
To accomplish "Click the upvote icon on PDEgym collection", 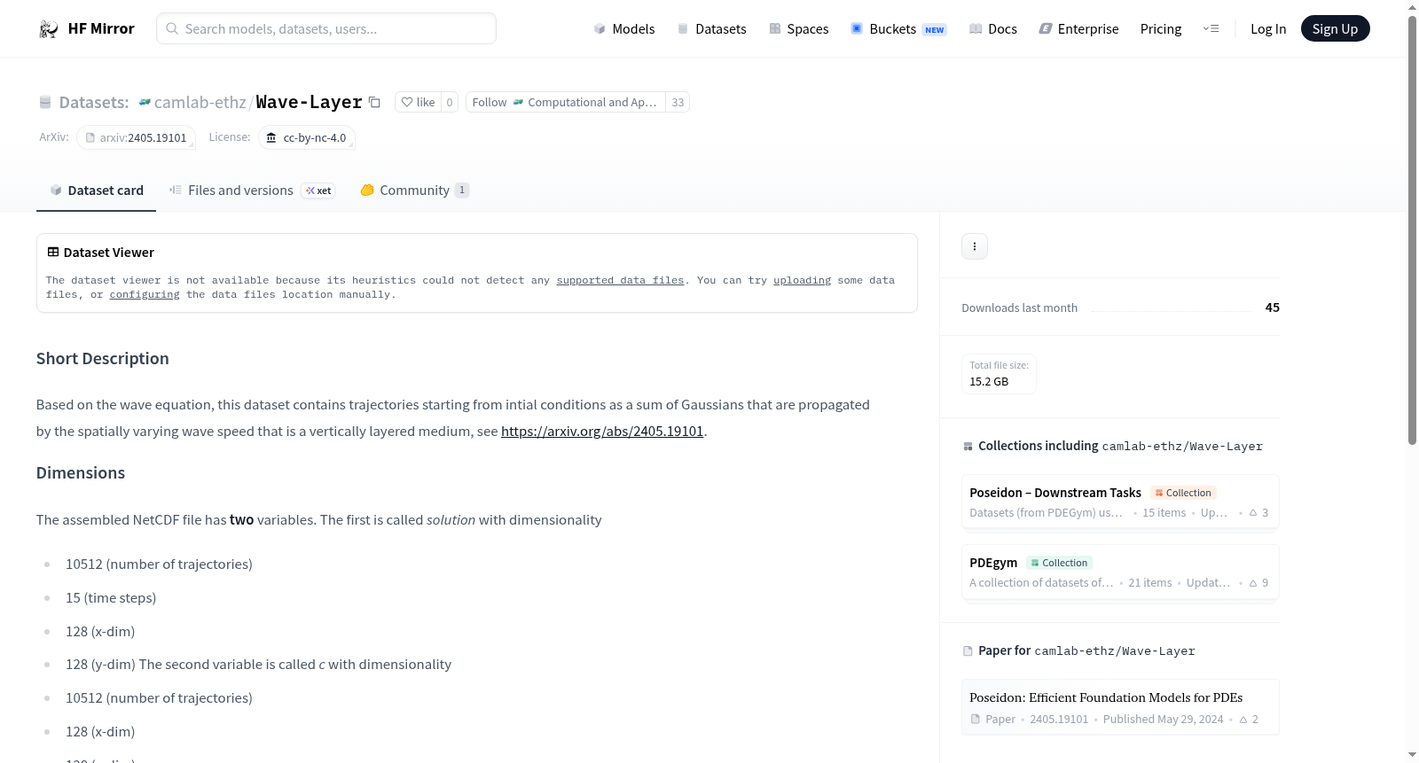I will pos(1253,583).
